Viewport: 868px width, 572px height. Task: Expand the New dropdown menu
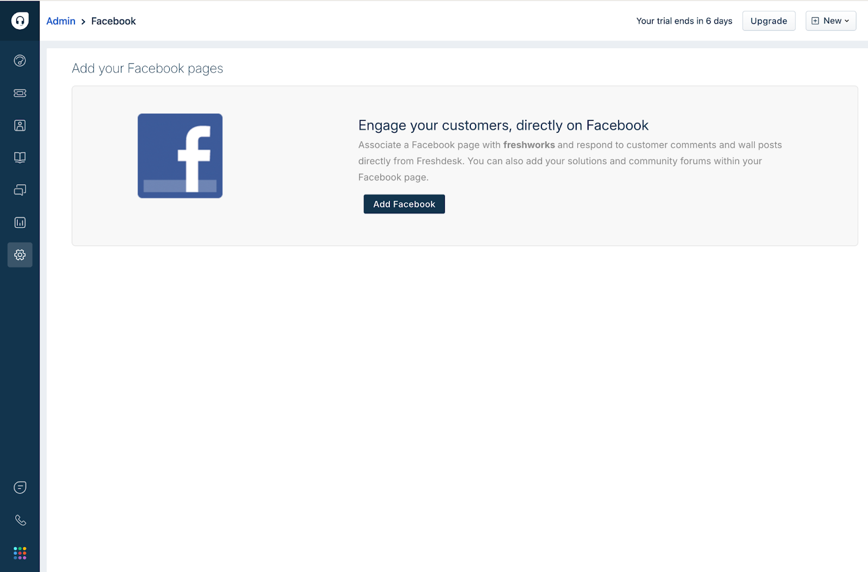[x=831, y=21]
